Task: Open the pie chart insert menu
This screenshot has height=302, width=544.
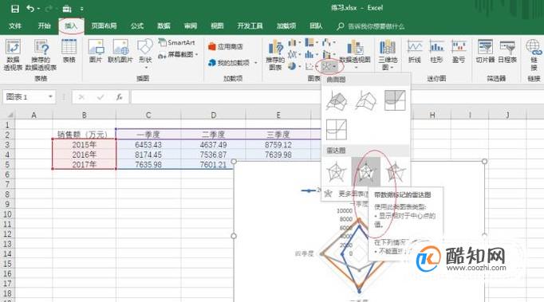Action: coord(294,66)
